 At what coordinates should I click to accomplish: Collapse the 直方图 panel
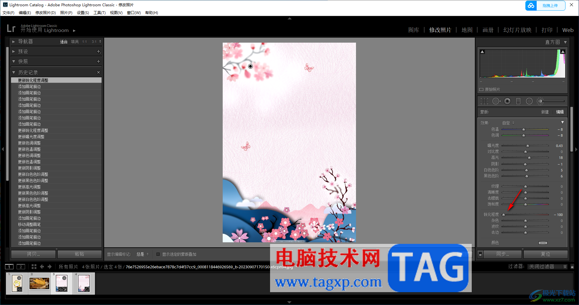tap(566, 42)
